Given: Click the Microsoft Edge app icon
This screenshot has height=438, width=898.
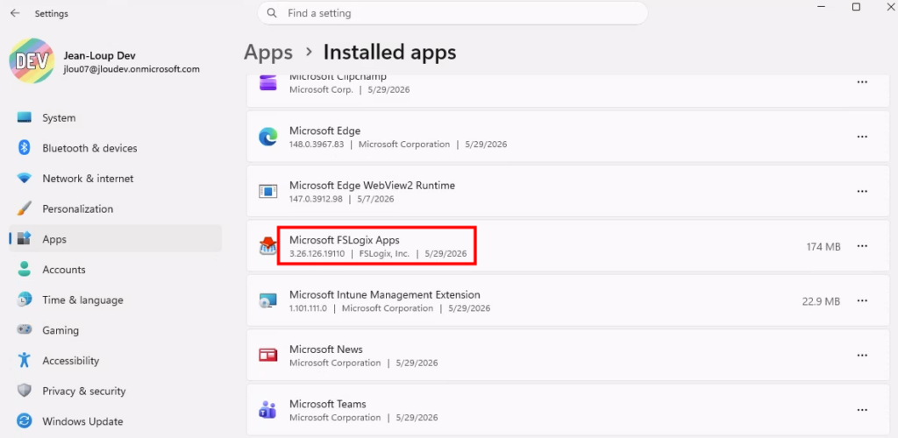Looking at the screenshot, I should coord(268,137).
